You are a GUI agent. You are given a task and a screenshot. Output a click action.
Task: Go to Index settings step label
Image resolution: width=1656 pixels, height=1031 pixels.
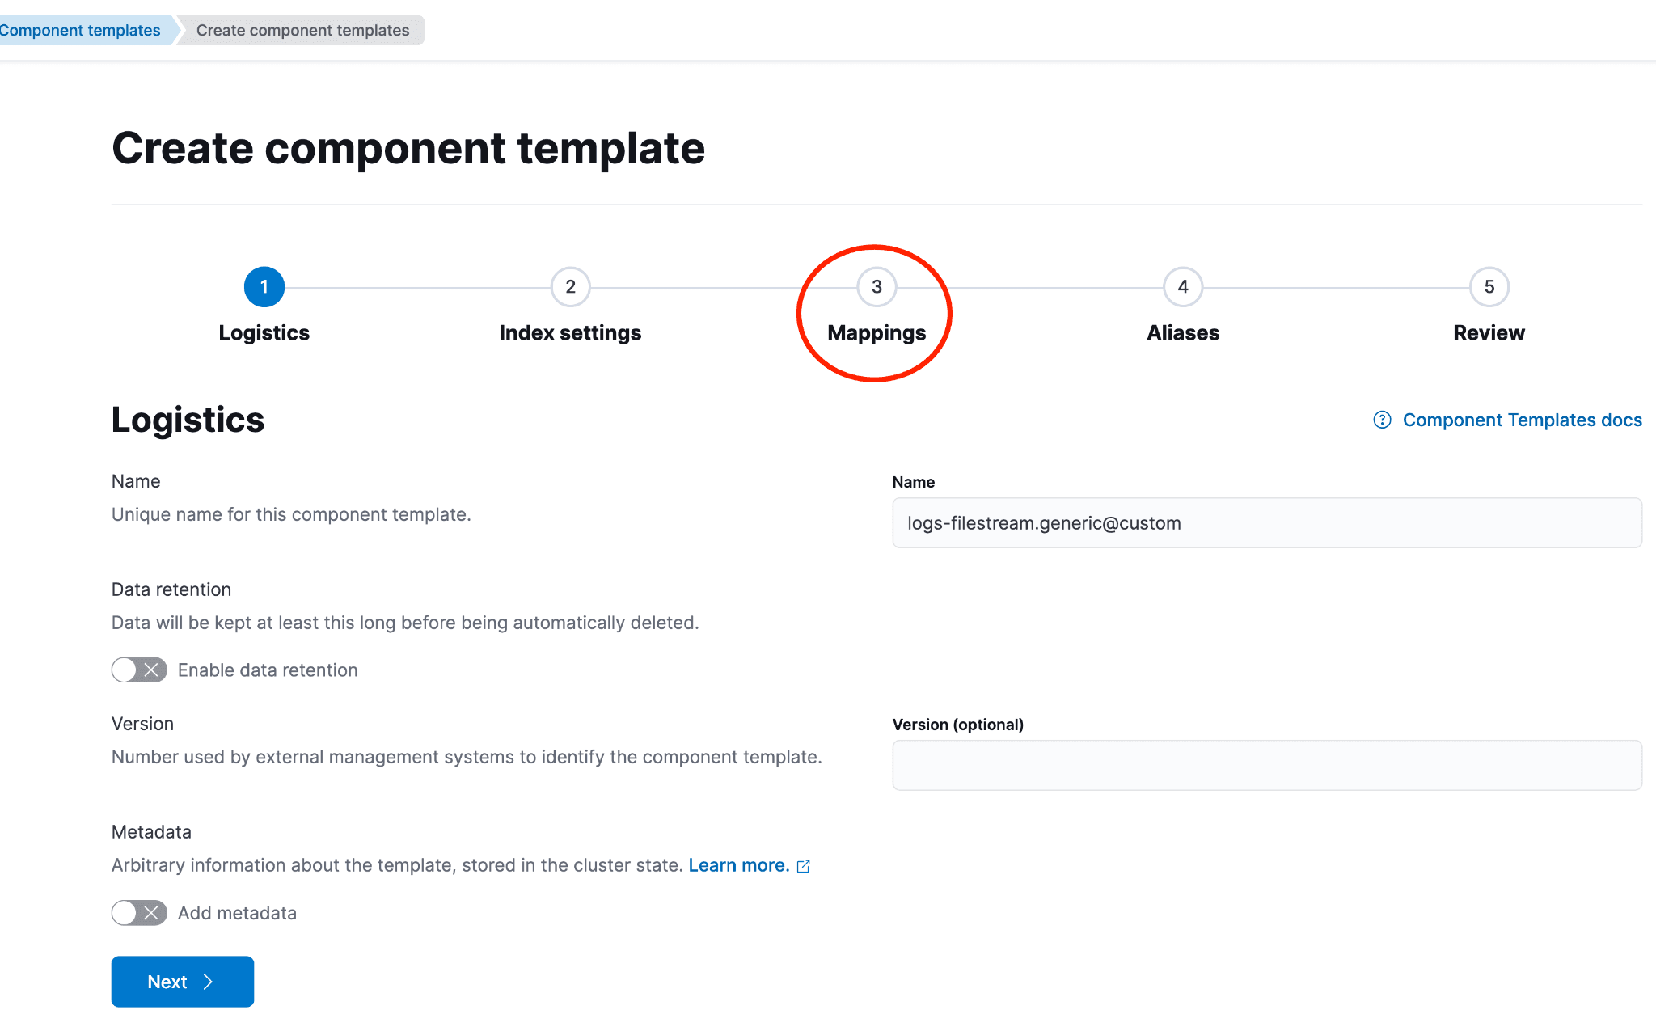(570, 333)
